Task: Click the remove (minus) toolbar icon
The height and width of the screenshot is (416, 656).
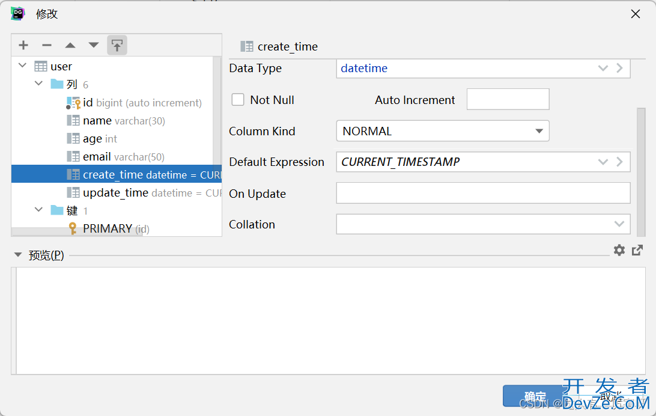Action: click(x=47, y=45)
